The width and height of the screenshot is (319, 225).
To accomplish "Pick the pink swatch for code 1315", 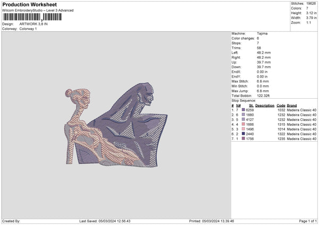I will tap(244, 124).
